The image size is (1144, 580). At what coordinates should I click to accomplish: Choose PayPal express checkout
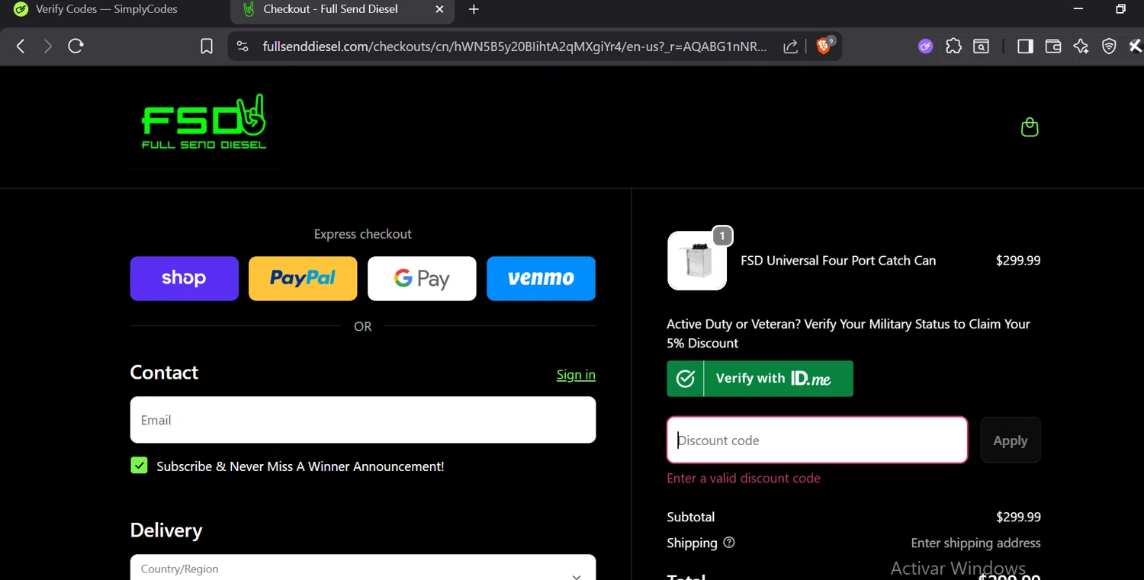point(303,278)
